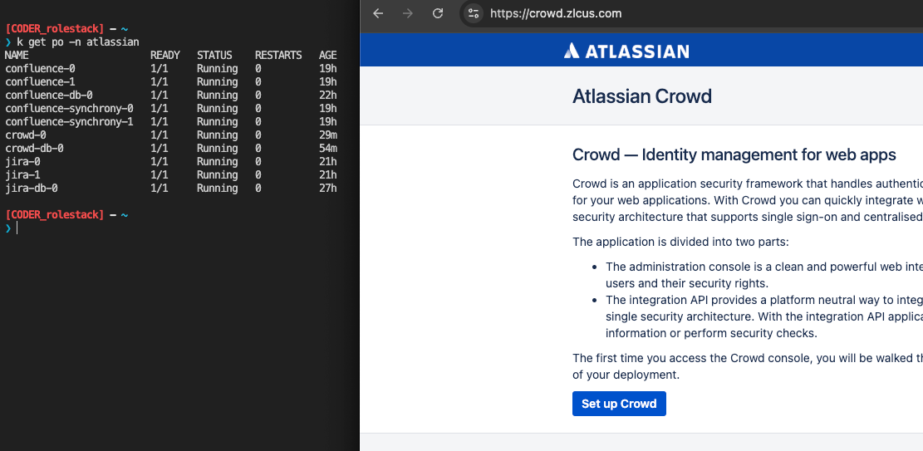Click the NAME column header in the terminal
The width and height of the screenshot is (923, 451).
coord(17,56)
